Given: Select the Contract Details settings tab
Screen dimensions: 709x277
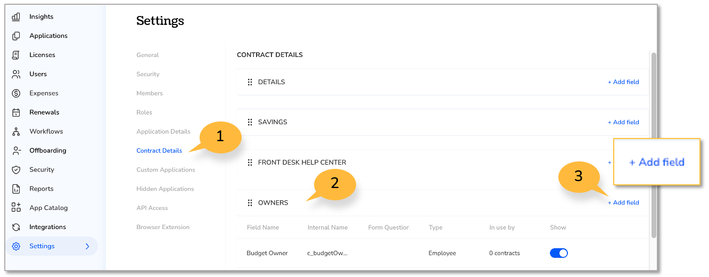Looking at the screenshot, I should [159, 151].
